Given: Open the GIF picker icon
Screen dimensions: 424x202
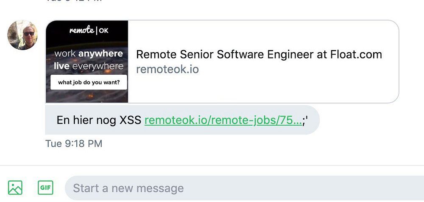Looking at the screenshot, I should click(x=45, y=187).
